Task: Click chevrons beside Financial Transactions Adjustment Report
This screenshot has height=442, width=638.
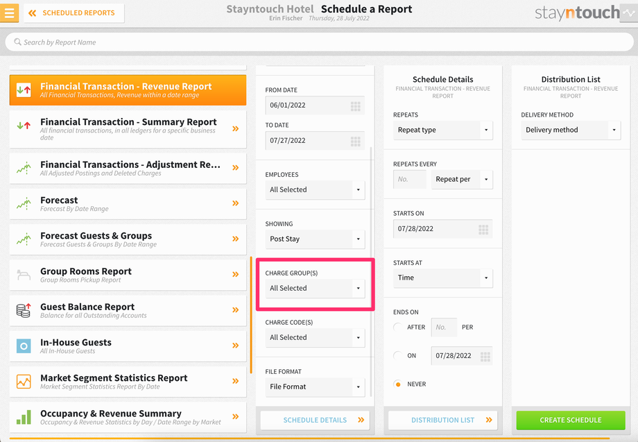Action: click(x=236, y=168)
